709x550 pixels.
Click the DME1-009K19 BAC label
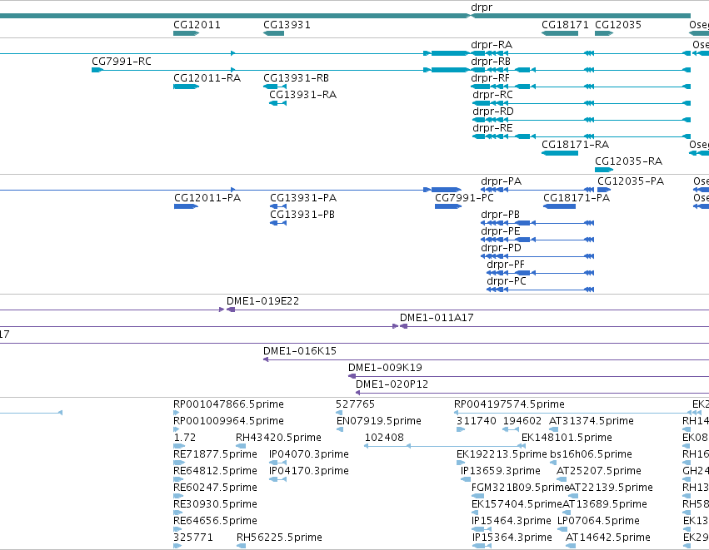coord(385,368)
